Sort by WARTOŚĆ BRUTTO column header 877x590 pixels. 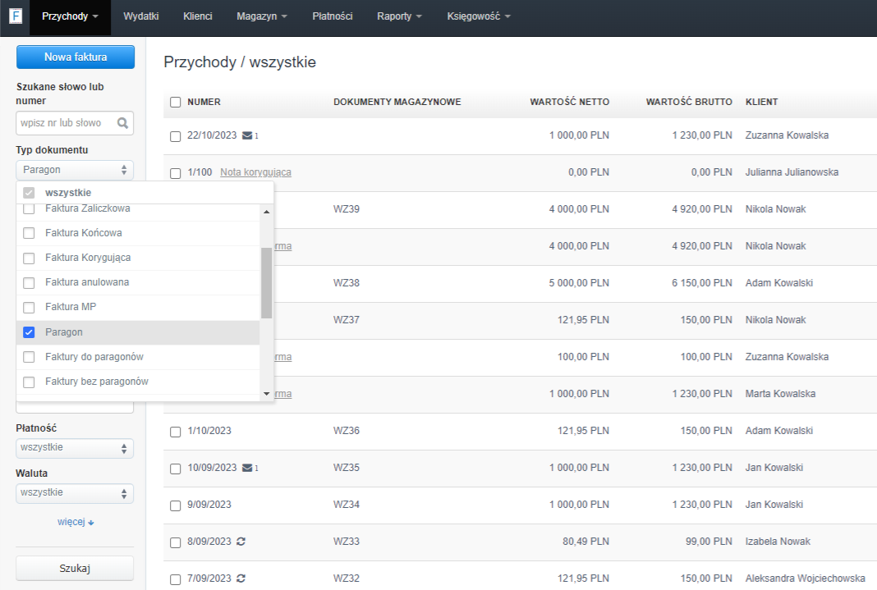coord(689,102)
